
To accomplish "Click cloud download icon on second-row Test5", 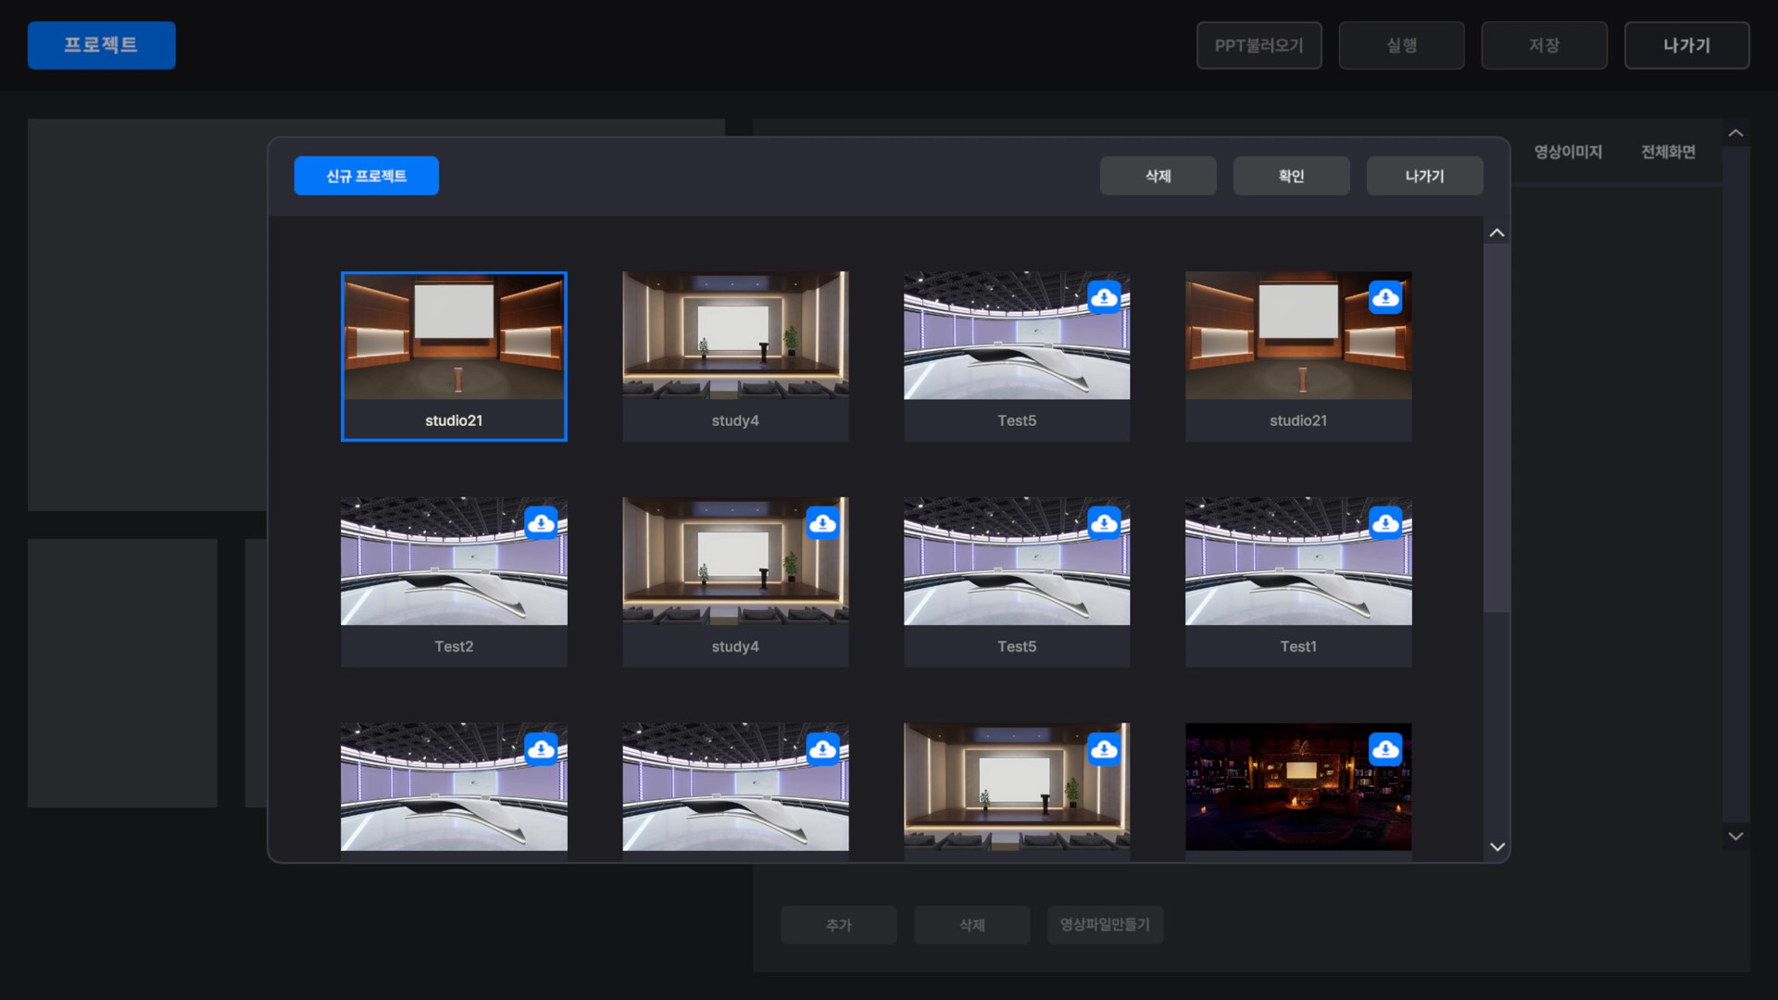I will tap(1104, 523).
